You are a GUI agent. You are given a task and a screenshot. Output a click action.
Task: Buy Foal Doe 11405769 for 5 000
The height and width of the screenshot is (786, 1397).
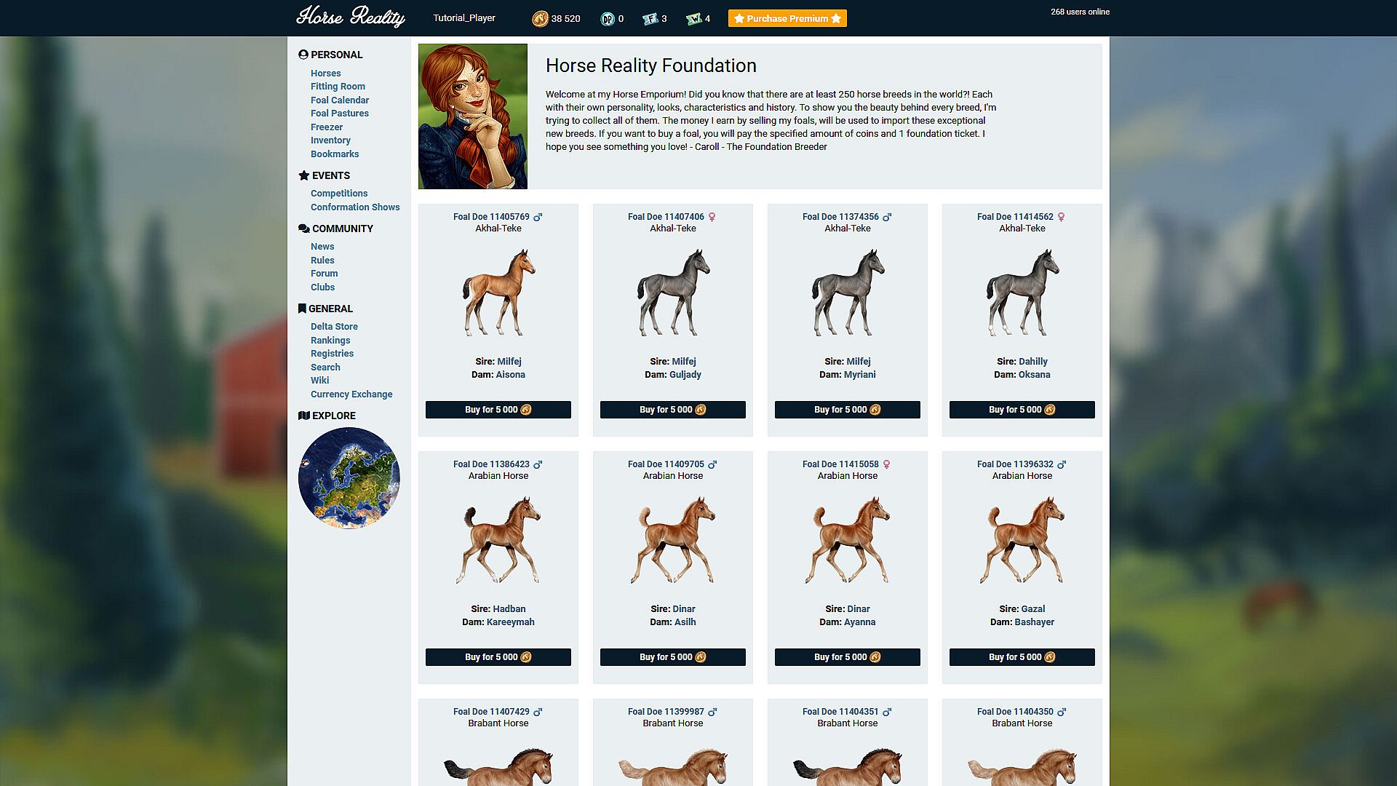coord(498,410)
